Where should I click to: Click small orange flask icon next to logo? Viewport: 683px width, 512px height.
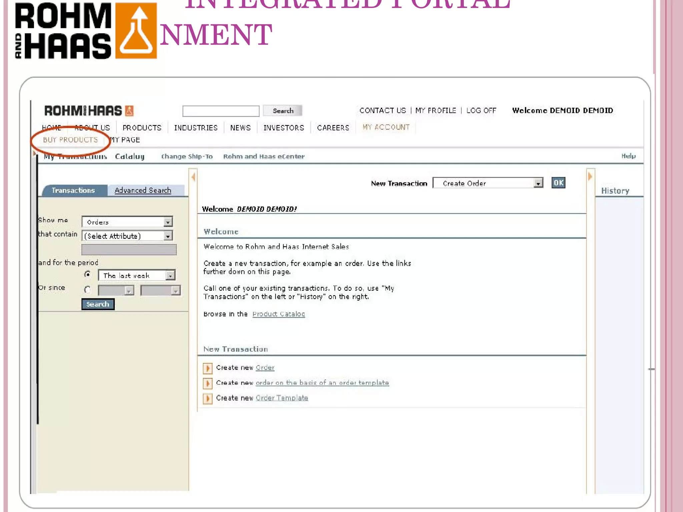point(129,111)
